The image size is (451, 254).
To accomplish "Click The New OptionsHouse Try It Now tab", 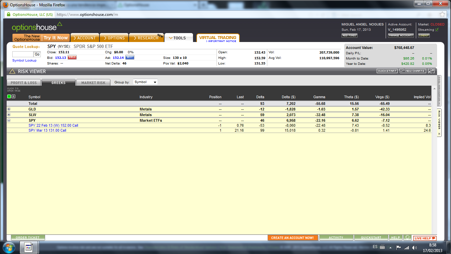I will coord(41,38).
